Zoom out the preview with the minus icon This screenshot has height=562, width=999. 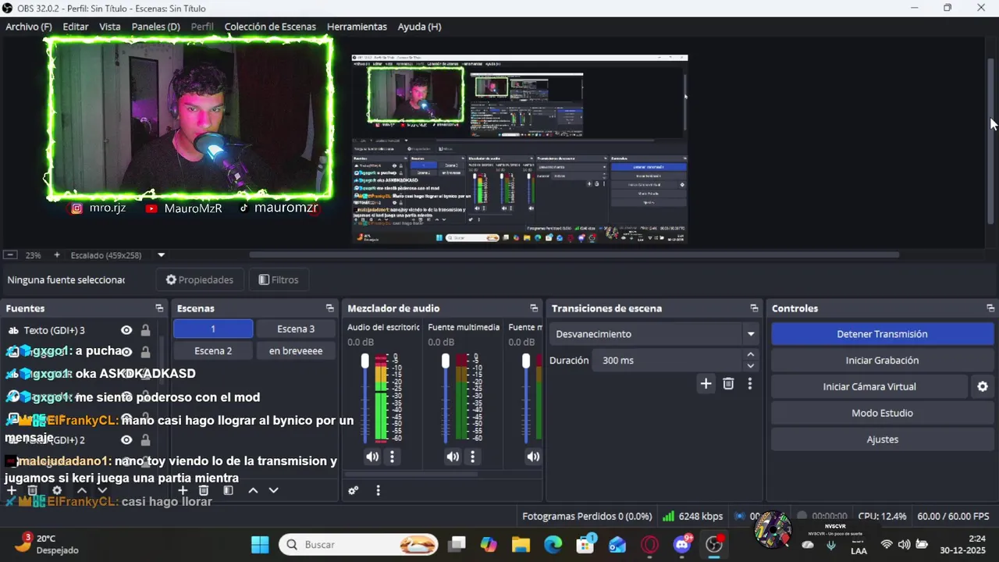pos(10,254)
